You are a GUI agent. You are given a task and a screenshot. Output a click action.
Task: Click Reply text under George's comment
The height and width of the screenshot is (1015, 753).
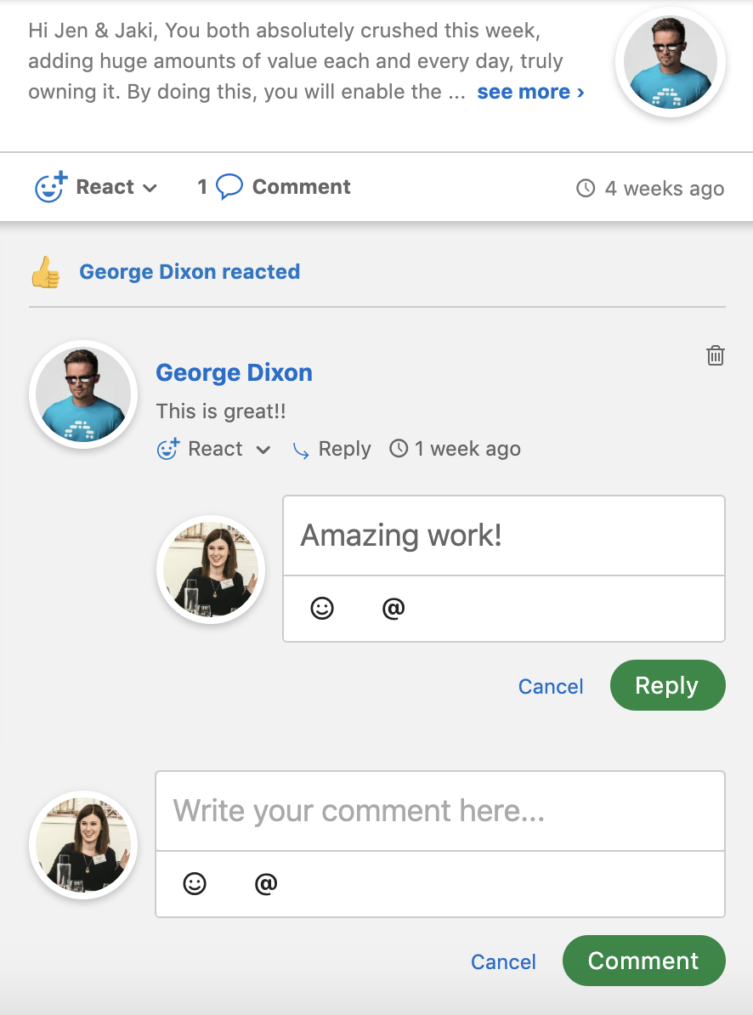tap(345, 449)
